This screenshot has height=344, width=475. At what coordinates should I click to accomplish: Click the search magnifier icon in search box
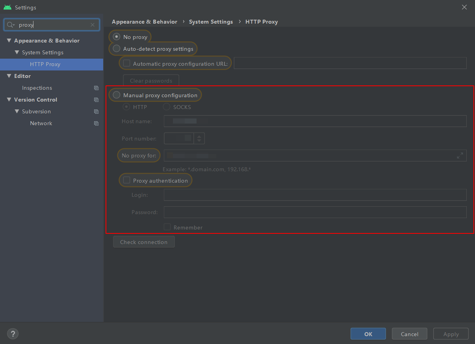(x=11, y=25)
